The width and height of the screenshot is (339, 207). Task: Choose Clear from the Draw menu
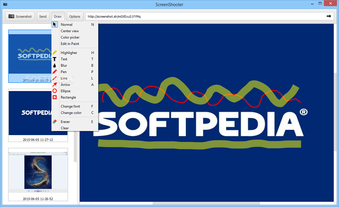click(x=75, y=128)
